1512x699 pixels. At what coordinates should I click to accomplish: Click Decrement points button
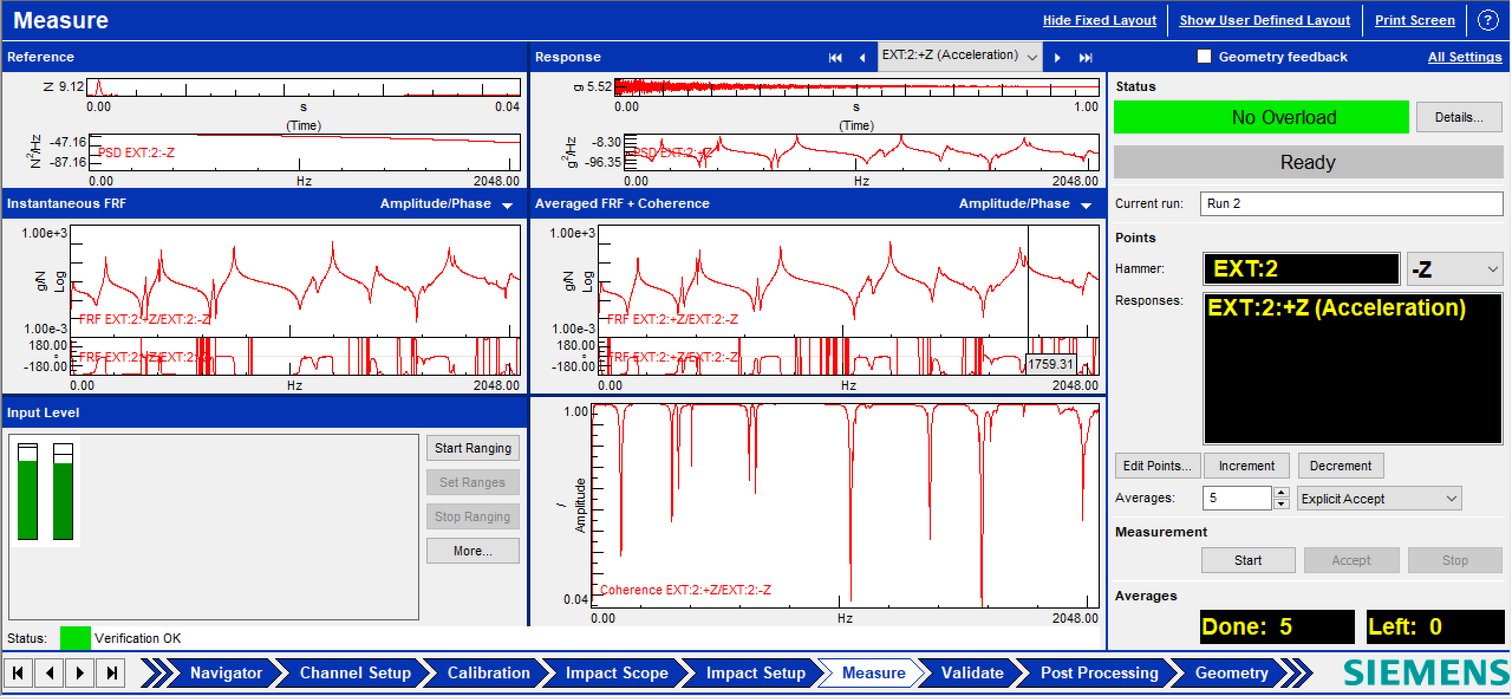[x=1340, y=466]
